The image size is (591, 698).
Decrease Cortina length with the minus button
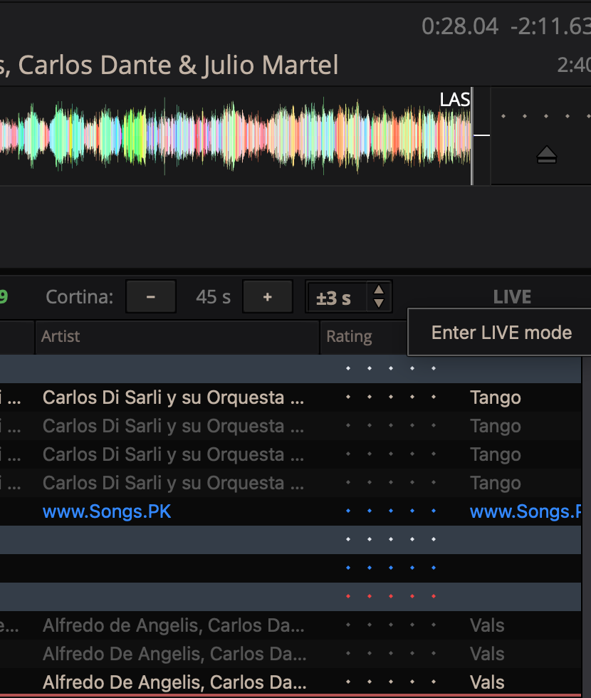[151, 296]
